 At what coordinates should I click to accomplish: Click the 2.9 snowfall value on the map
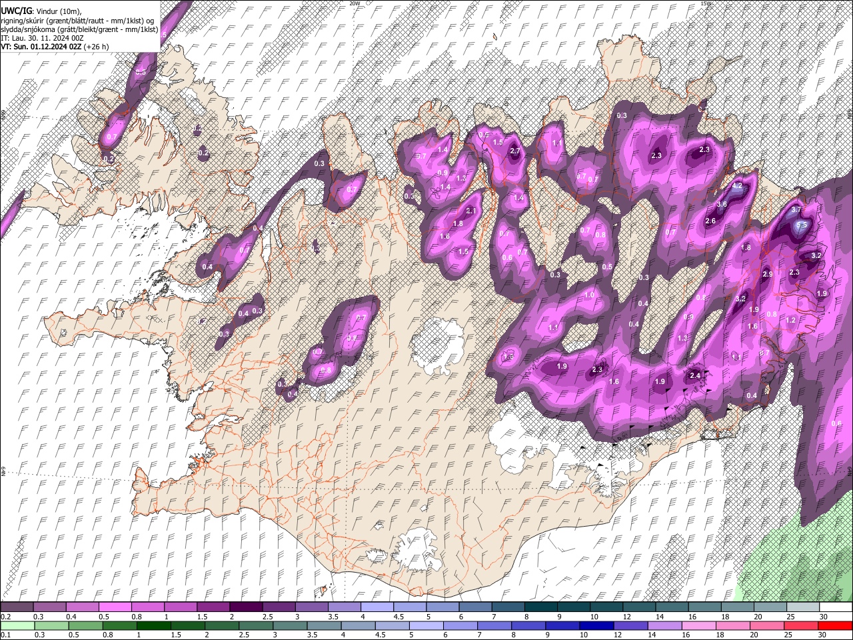click(767, 274)
